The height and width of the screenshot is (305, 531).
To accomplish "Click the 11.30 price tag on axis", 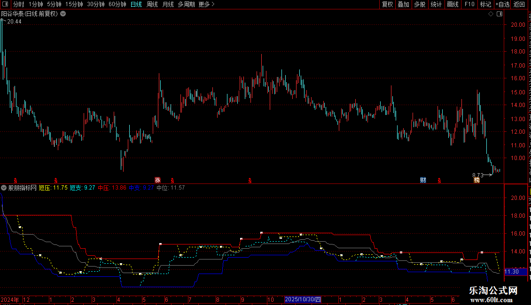I will click(516, 272).
